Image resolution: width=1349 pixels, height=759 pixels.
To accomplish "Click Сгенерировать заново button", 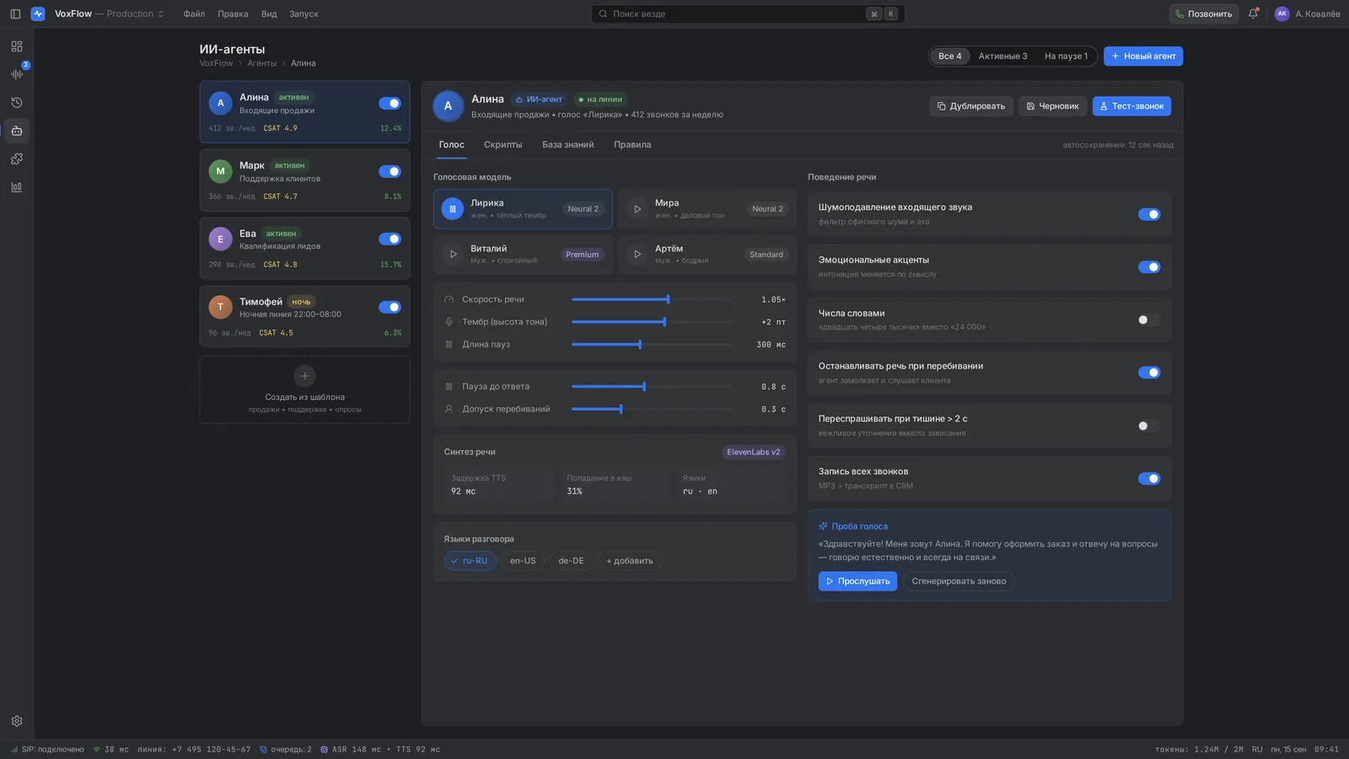I will click(x=959, y=581).
